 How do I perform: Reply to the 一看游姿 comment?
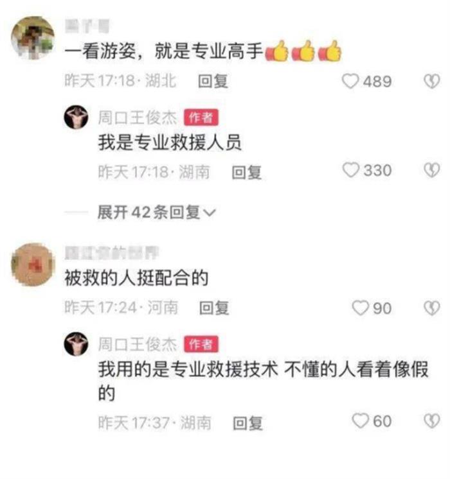pyautogui.click(x=213, y=82)
